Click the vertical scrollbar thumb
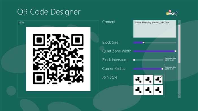Screen dimensions: 198x111 coord(179,44)
